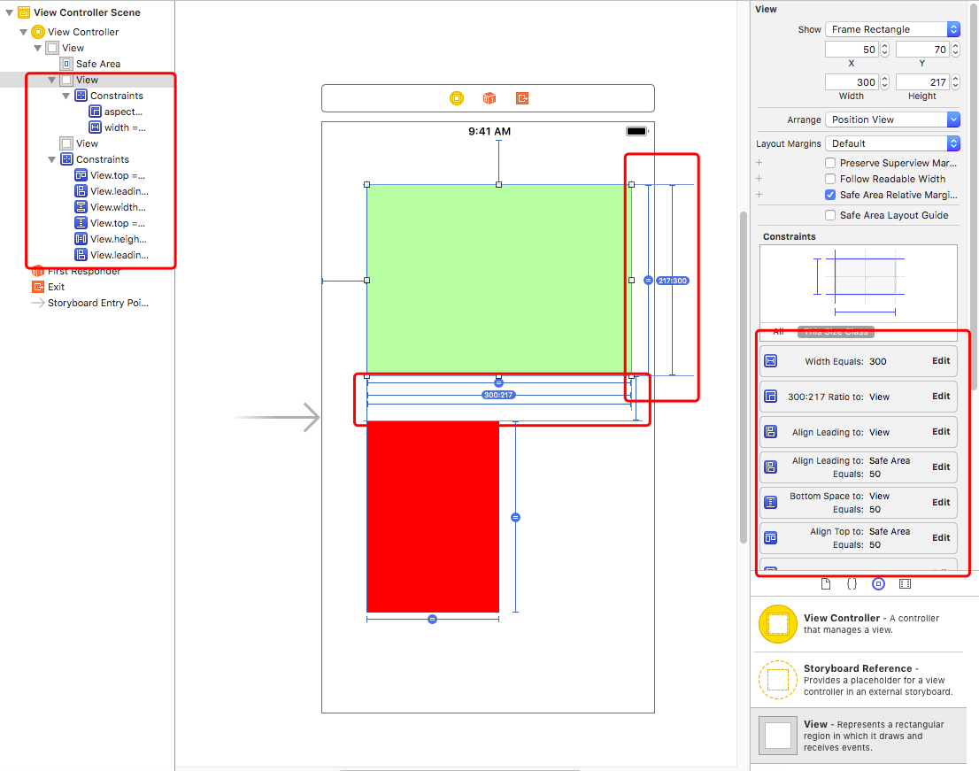The height and width of the screenshot is (771, 979).
Task: Click the 300:217 ratio constraint badge
Action: 498,395
